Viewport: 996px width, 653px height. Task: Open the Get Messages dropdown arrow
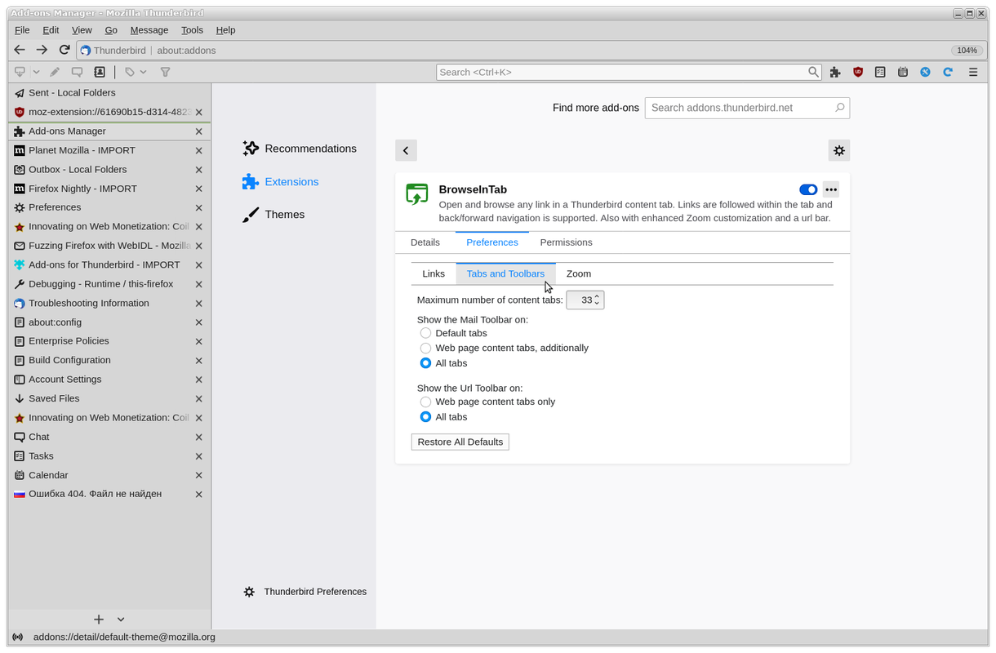[36, 72]
